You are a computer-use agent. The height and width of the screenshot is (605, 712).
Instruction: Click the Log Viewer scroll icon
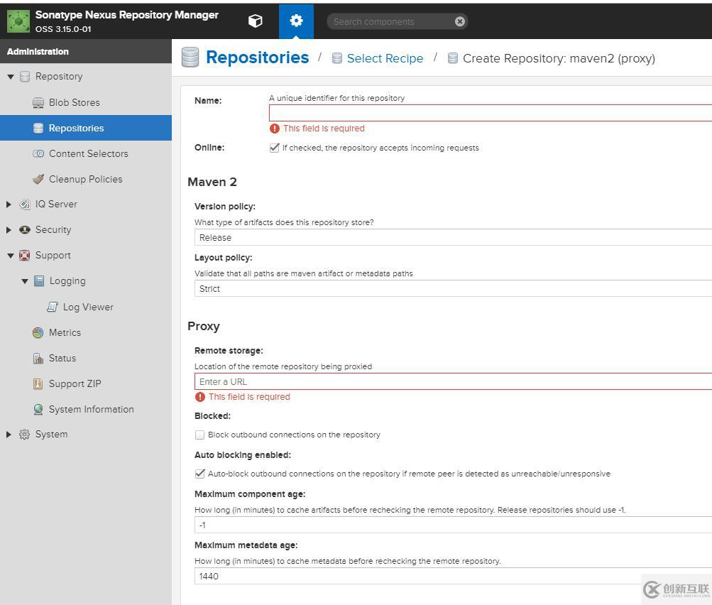pyautogui.click(x=53, y=307)
